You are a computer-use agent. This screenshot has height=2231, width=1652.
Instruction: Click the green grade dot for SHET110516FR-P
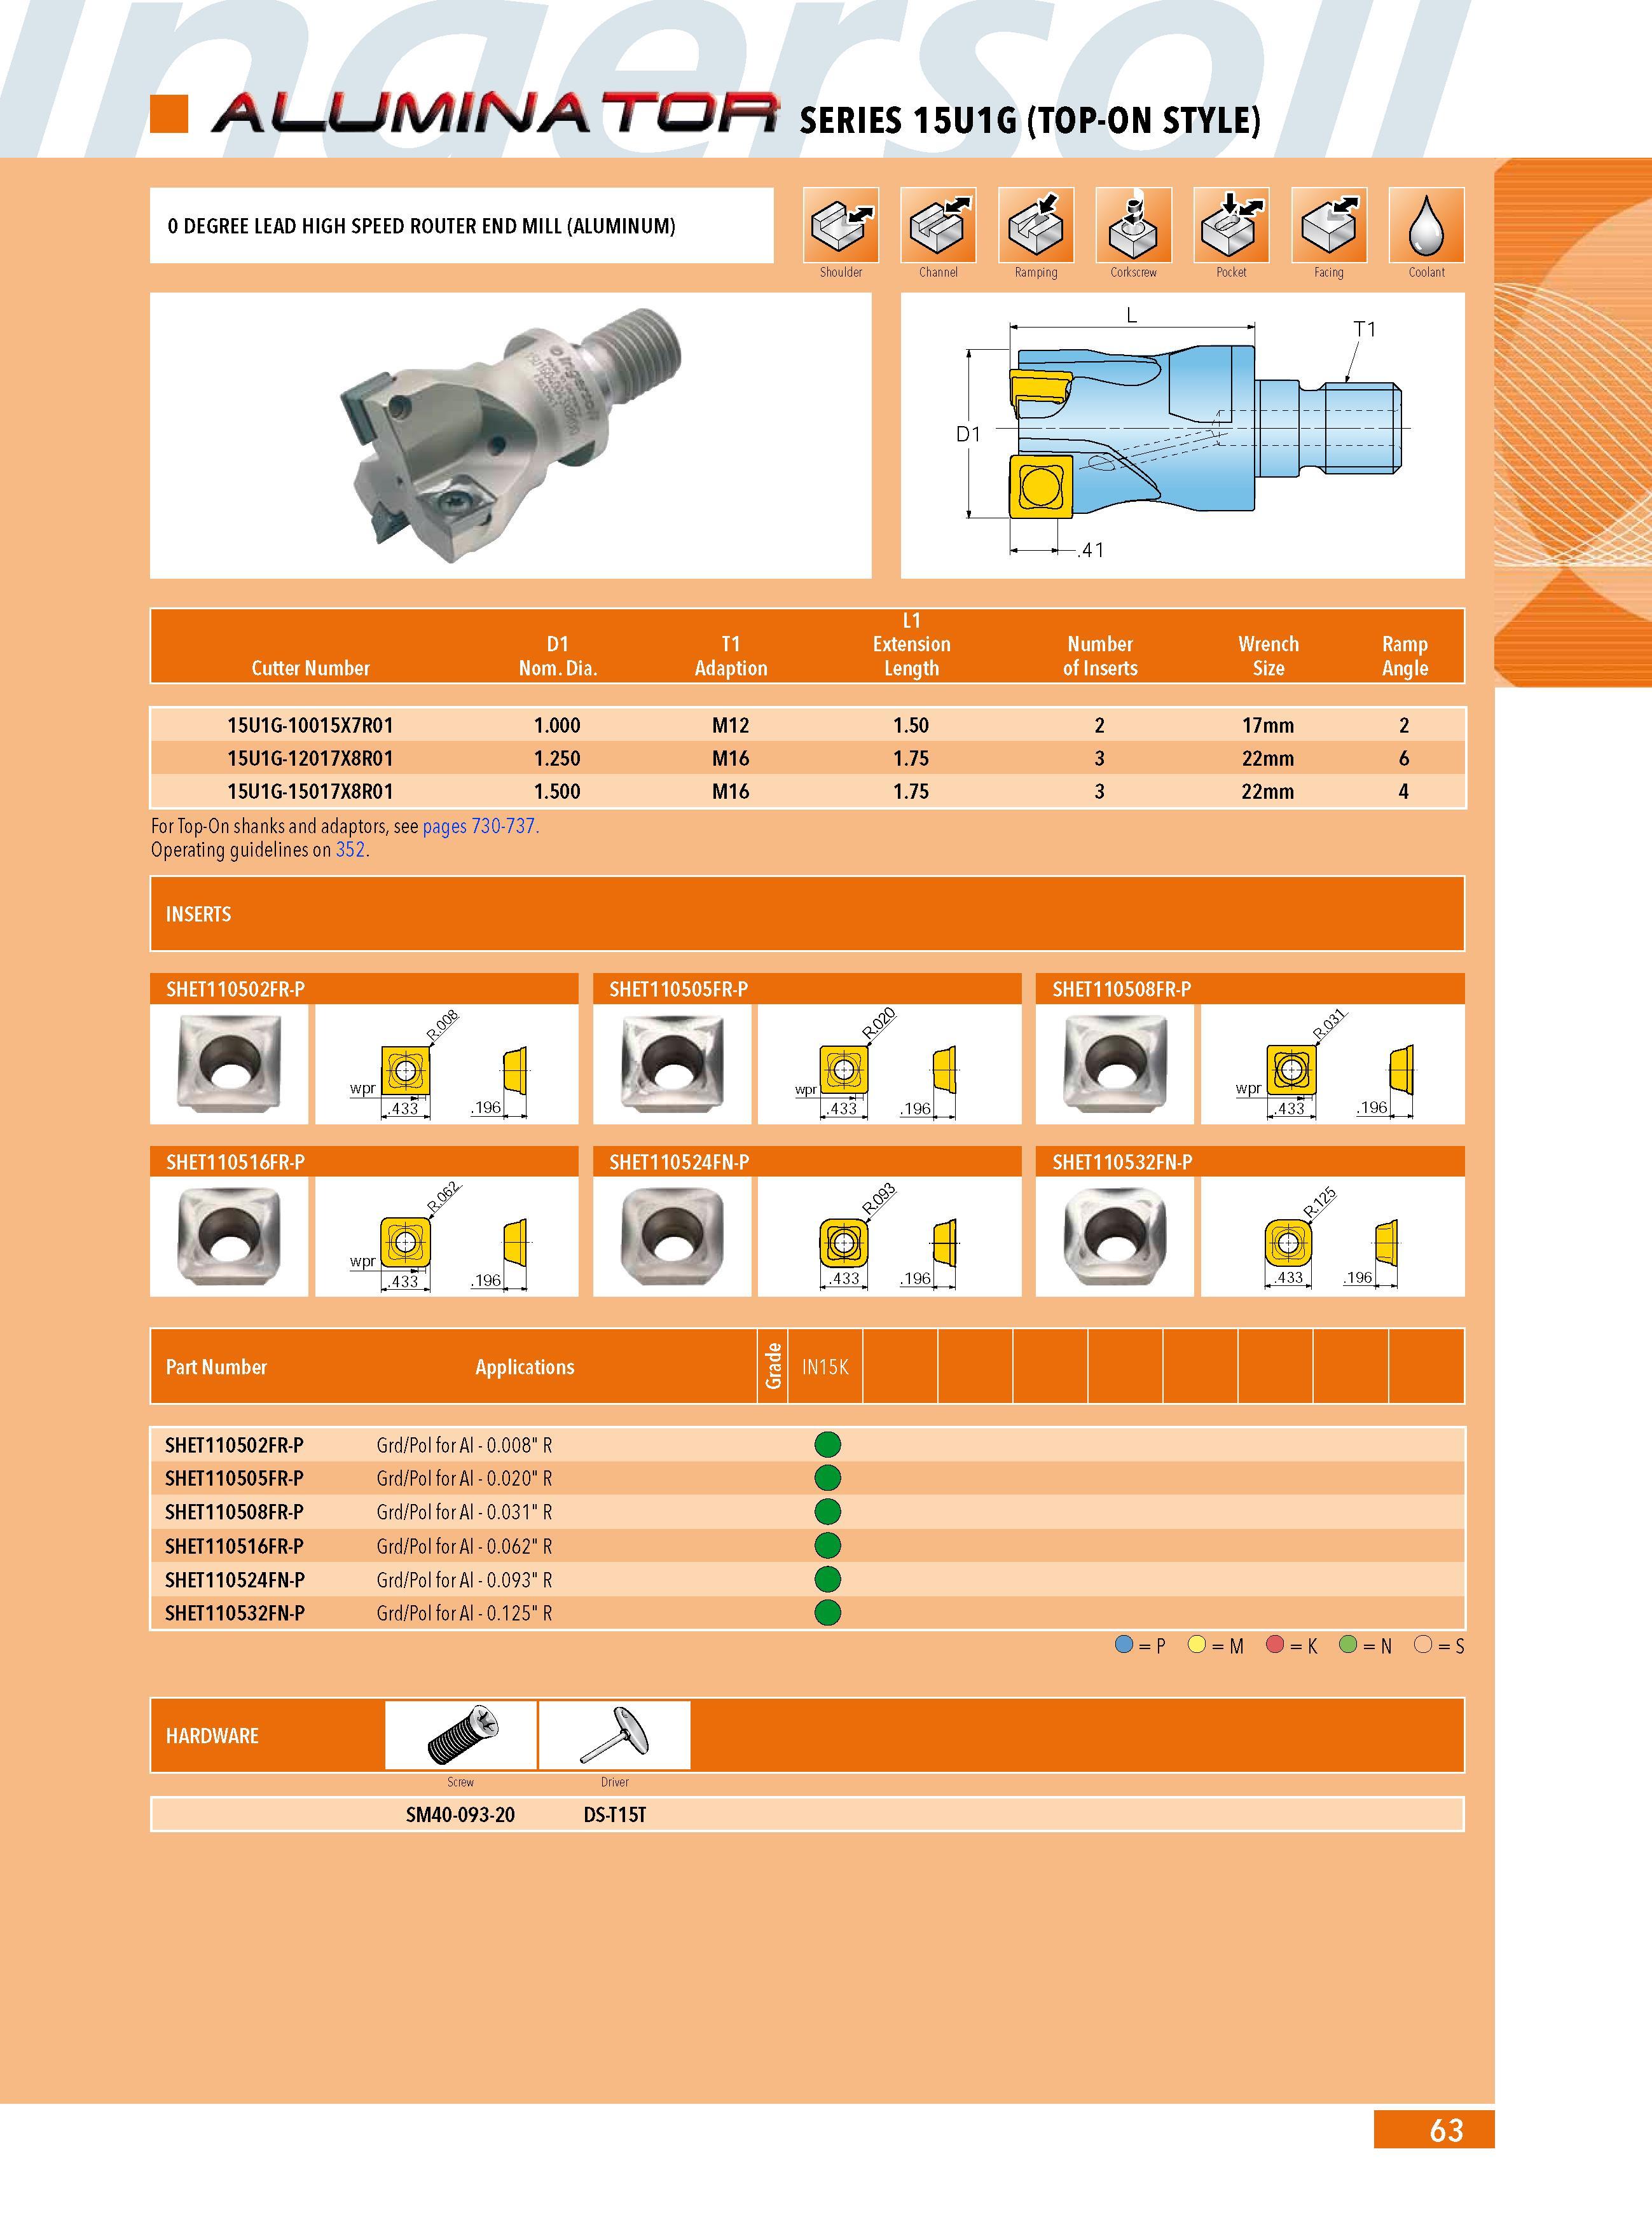827,1546
